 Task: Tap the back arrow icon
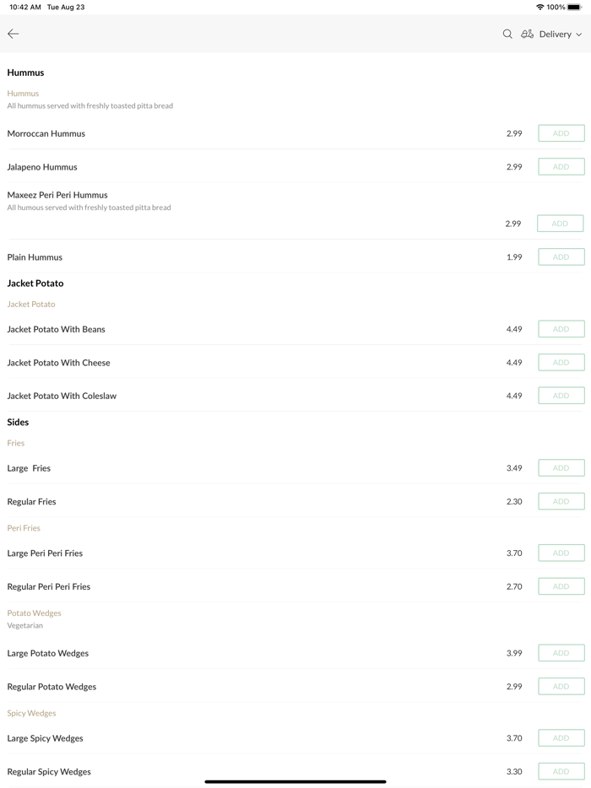click(14, 34)
